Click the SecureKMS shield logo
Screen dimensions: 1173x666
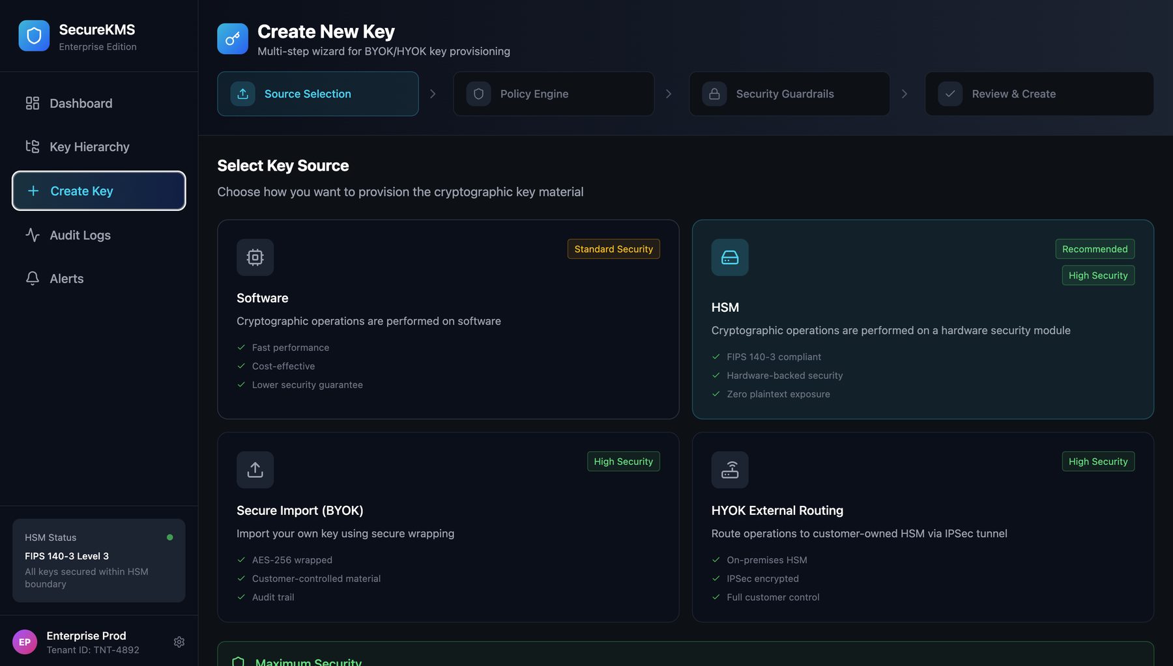click(34, 36)
